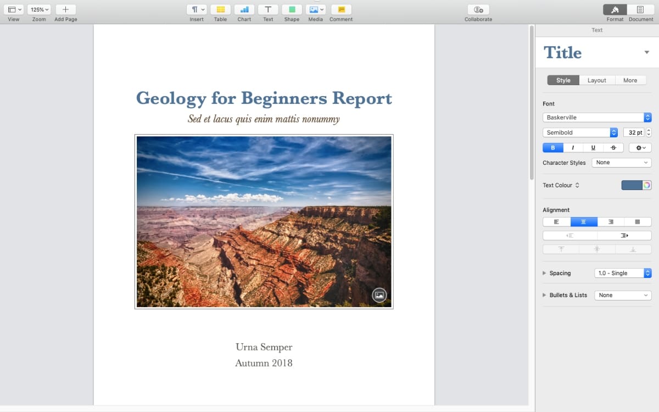Viewport: 659px width, 412px height.
Task: Open the Chart insertion menu
Action: pos(244,9)
